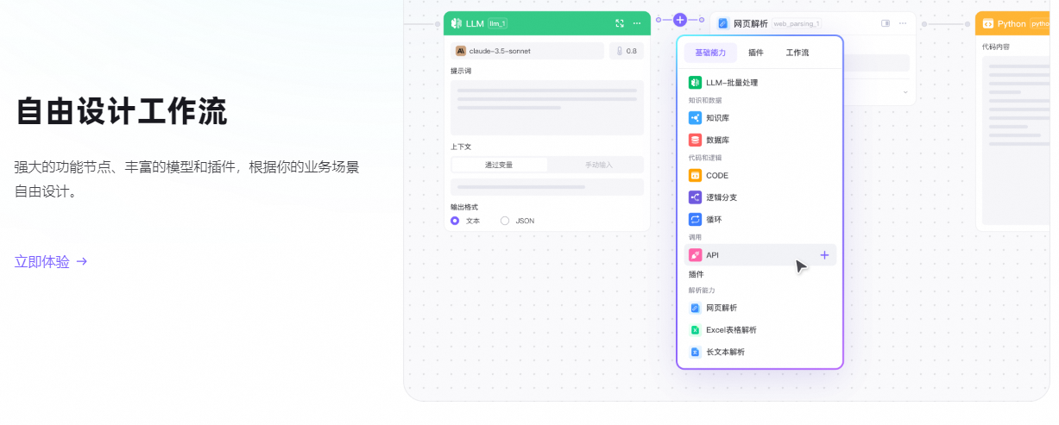Click the 数据库 red icon

tap(695, 140)
